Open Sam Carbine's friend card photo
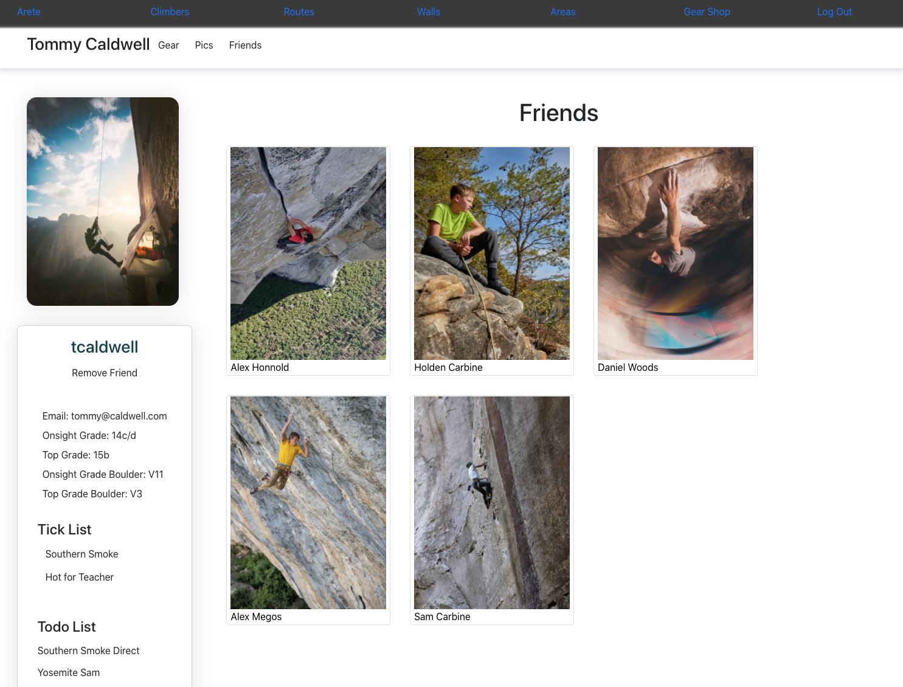This screenshot has height=687, width=903. click(492, 503)
